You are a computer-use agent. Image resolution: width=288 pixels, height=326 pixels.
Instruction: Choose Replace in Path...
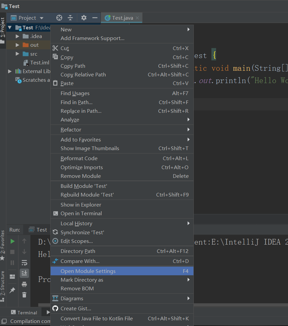point(122,111)
